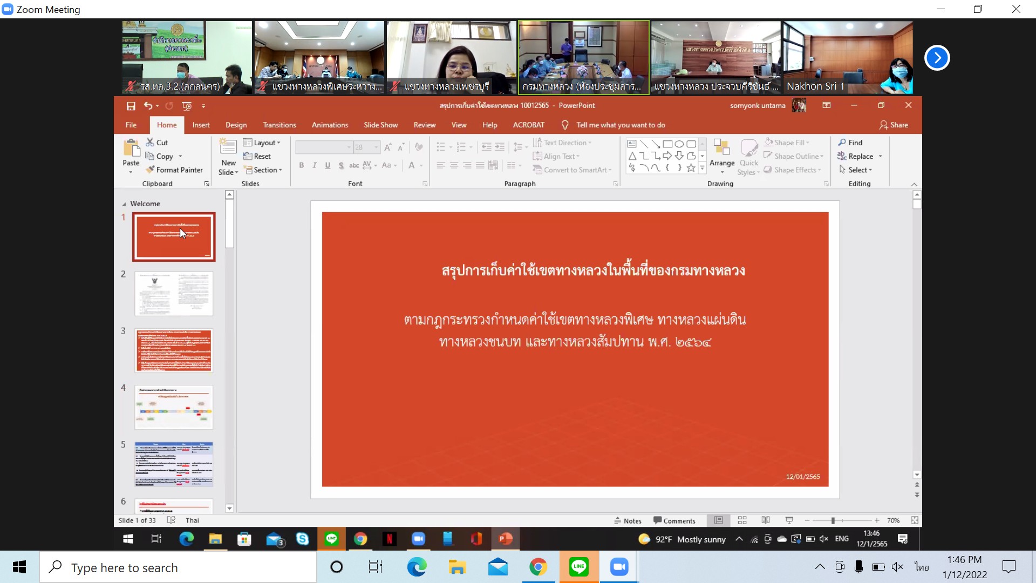
Task: Toggle the Notes pane in status bar
Action: point(628,520)
